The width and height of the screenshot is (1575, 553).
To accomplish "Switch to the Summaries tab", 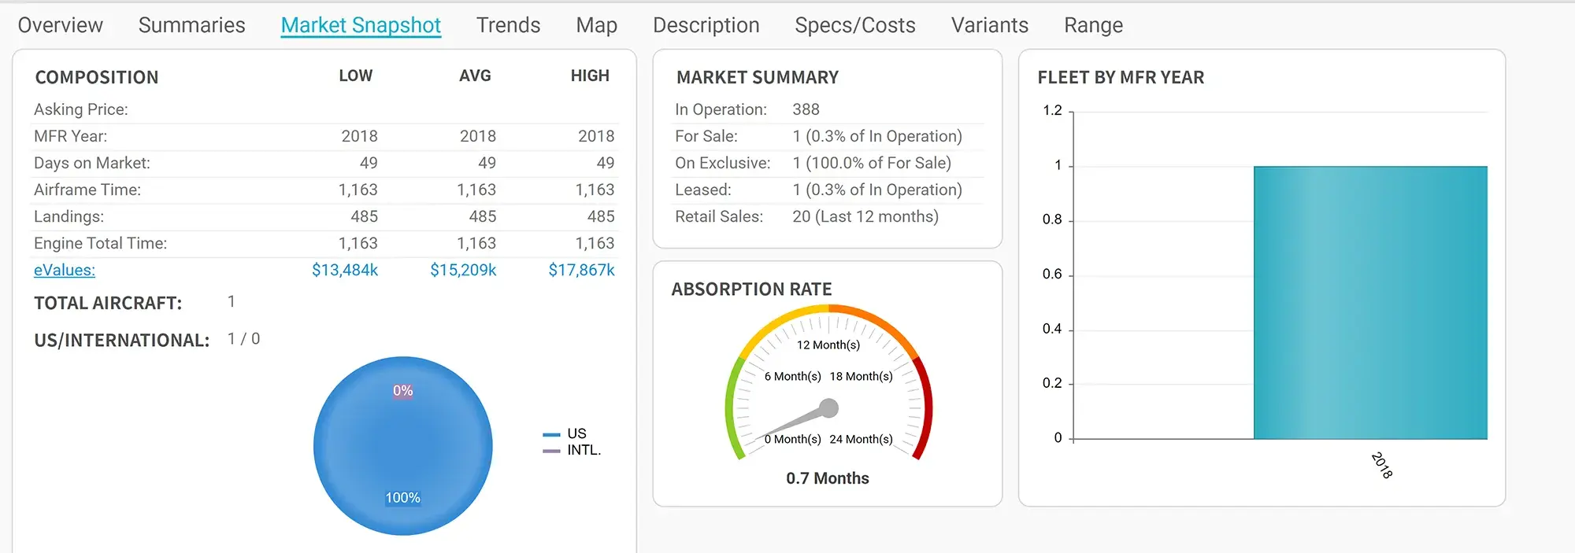I will click(191, 25).
